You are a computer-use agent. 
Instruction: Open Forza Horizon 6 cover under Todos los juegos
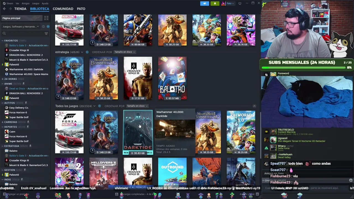pyautogui.click(x=69, y=132)
